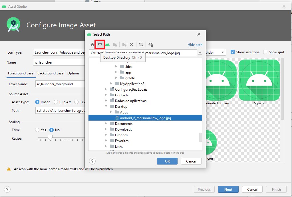Select Yes for Trim option
Screen dimensions: 292x197
pos(37,130)
